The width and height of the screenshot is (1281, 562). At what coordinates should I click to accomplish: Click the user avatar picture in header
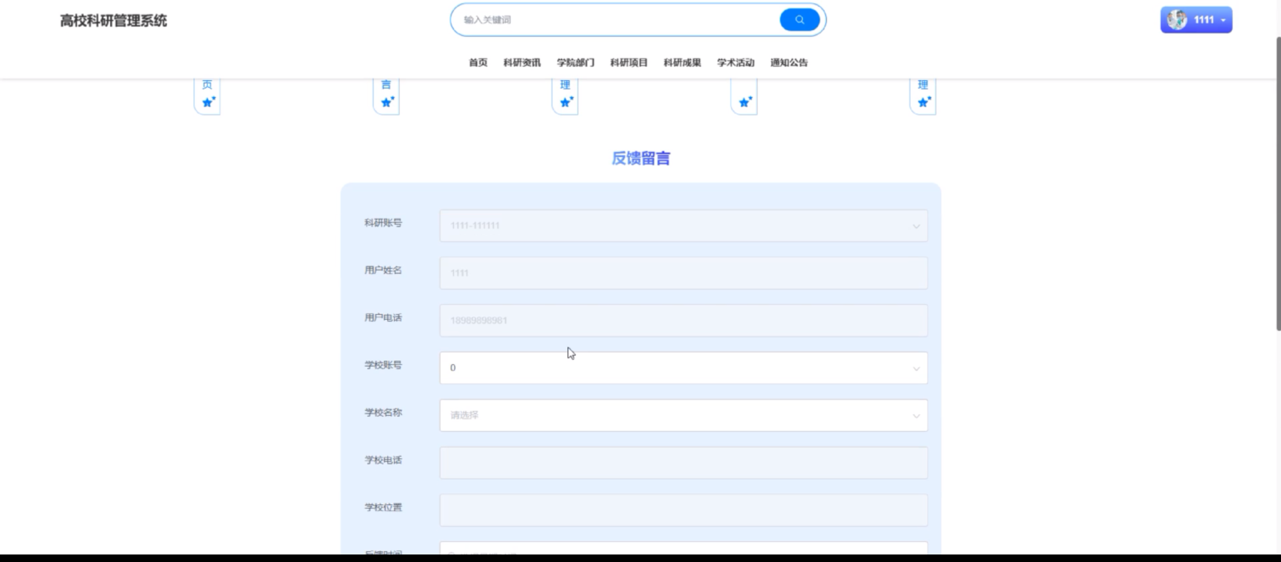(1177, 20)
